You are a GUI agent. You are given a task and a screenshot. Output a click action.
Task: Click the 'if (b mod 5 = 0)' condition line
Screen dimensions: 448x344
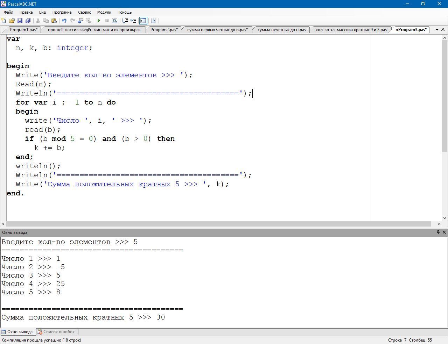tap(100, 139)
